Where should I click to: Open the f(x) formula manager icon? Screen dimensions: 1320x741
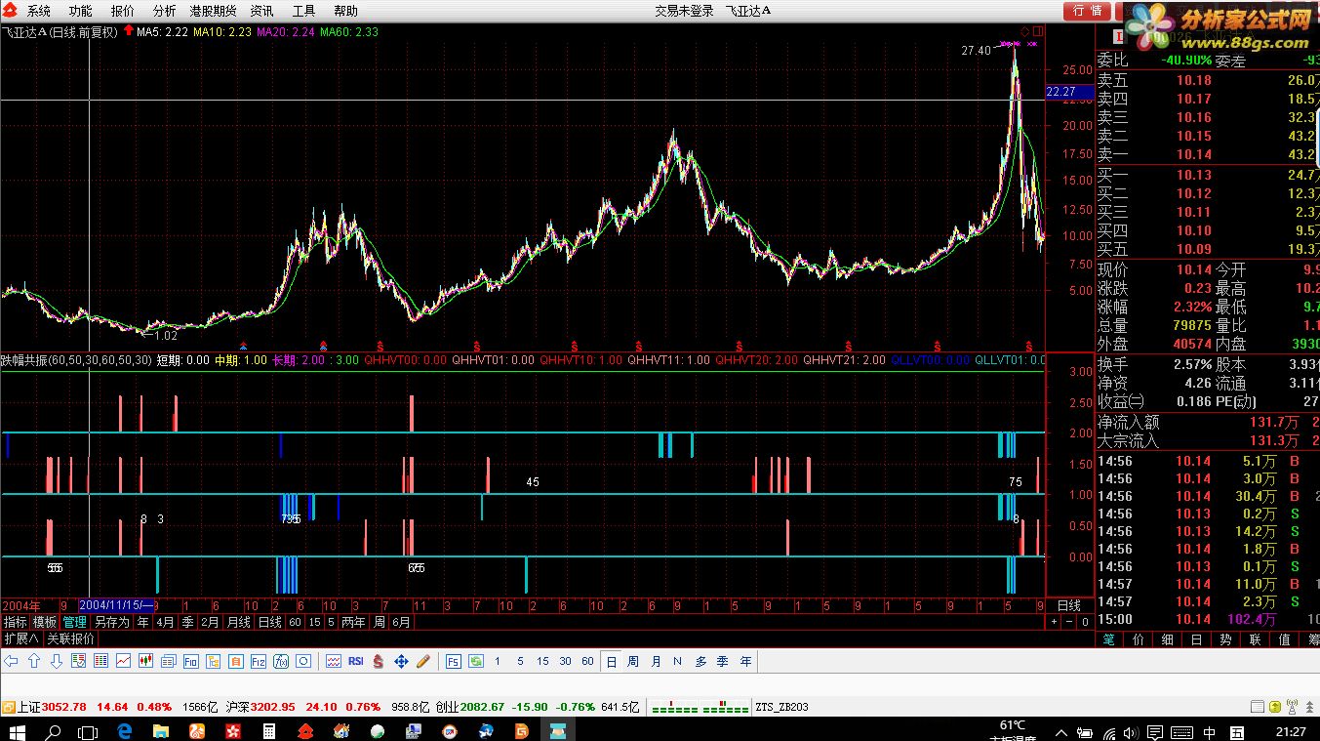point(280,661)
